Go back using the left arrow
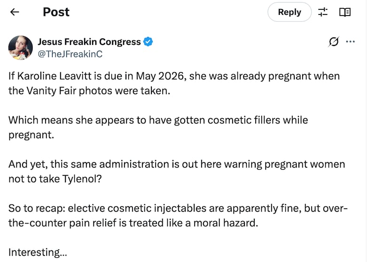376x262 pixels. click(x=15, y=12)
